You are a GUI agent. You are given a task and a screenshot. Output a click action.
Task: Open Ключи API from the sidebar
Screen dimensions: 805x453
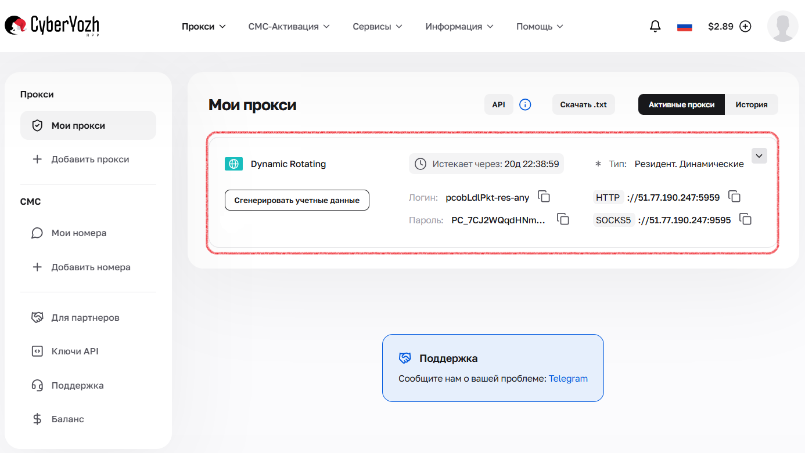tap(76, 351)
